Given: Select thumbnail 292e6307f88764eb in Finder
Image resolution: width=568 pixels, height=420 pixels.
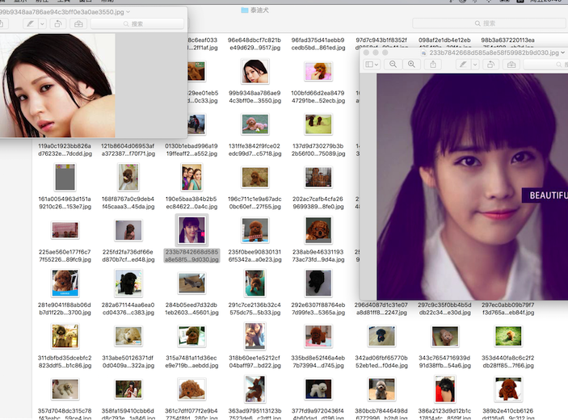Looking at the screenshot, I should (x=318, y=283).
